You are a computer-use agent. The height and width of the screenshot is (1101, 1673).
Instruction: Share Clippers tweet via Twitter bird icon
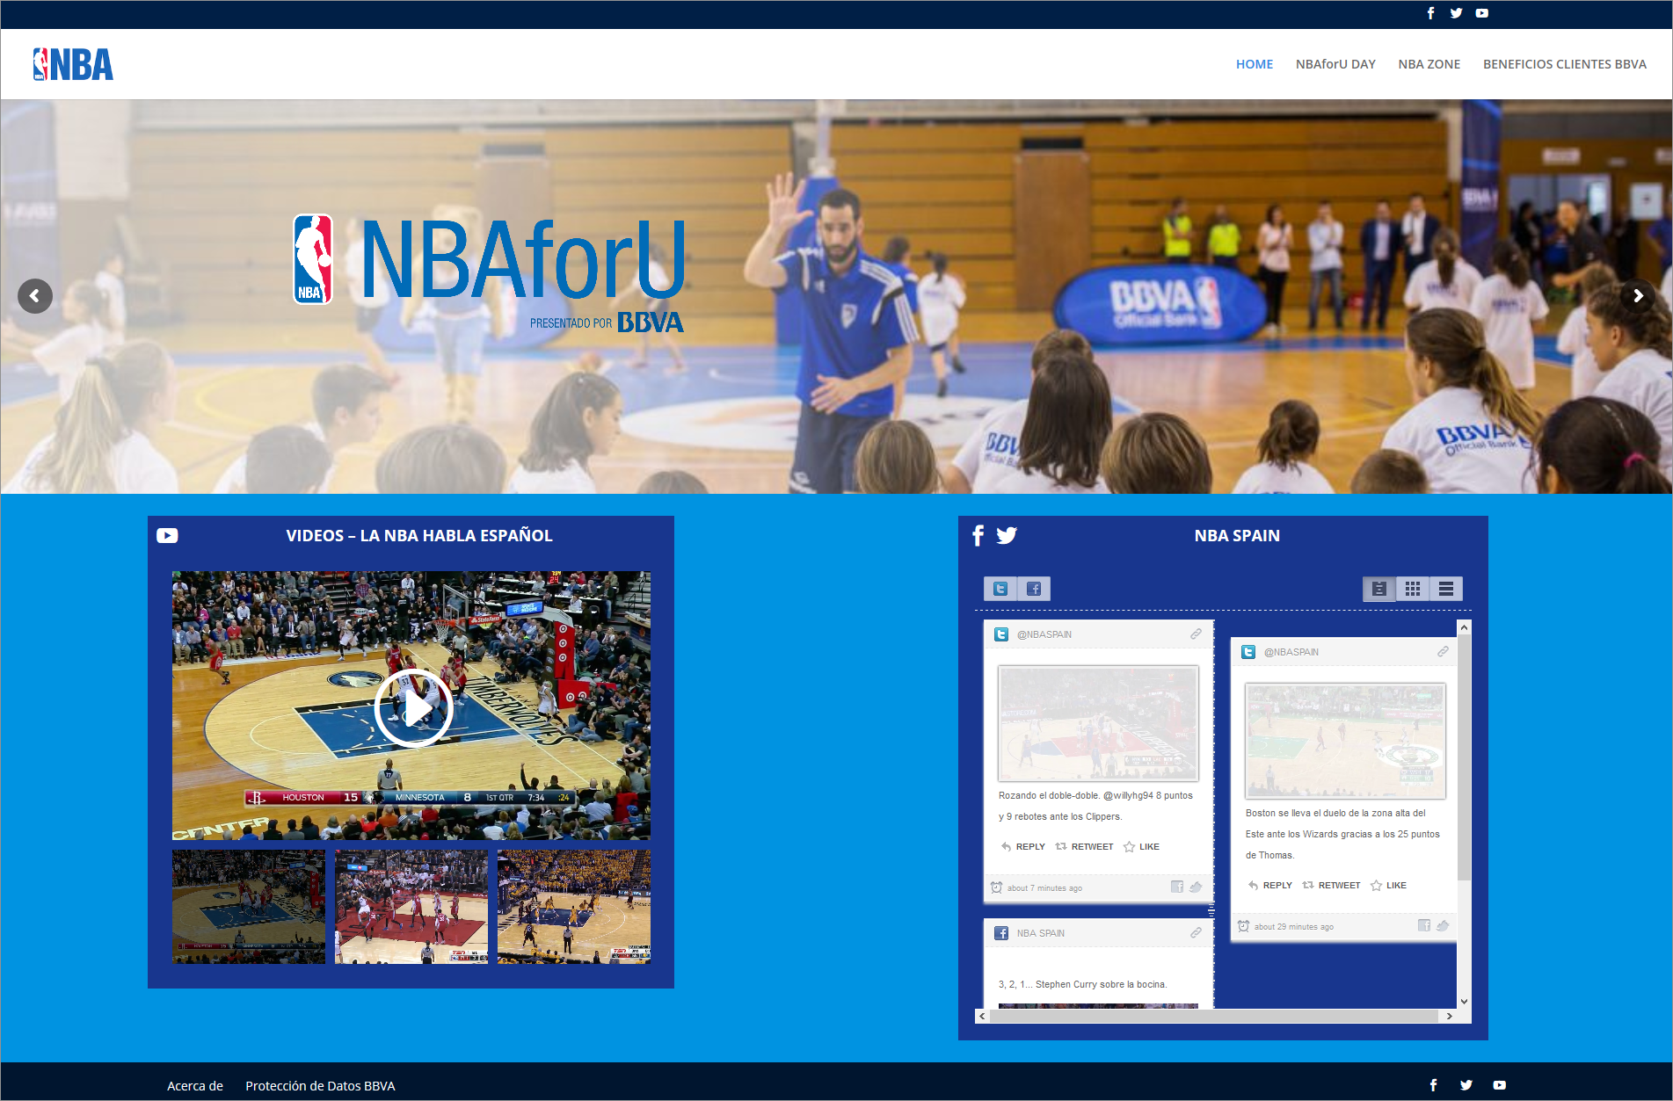coord(1196,887)
